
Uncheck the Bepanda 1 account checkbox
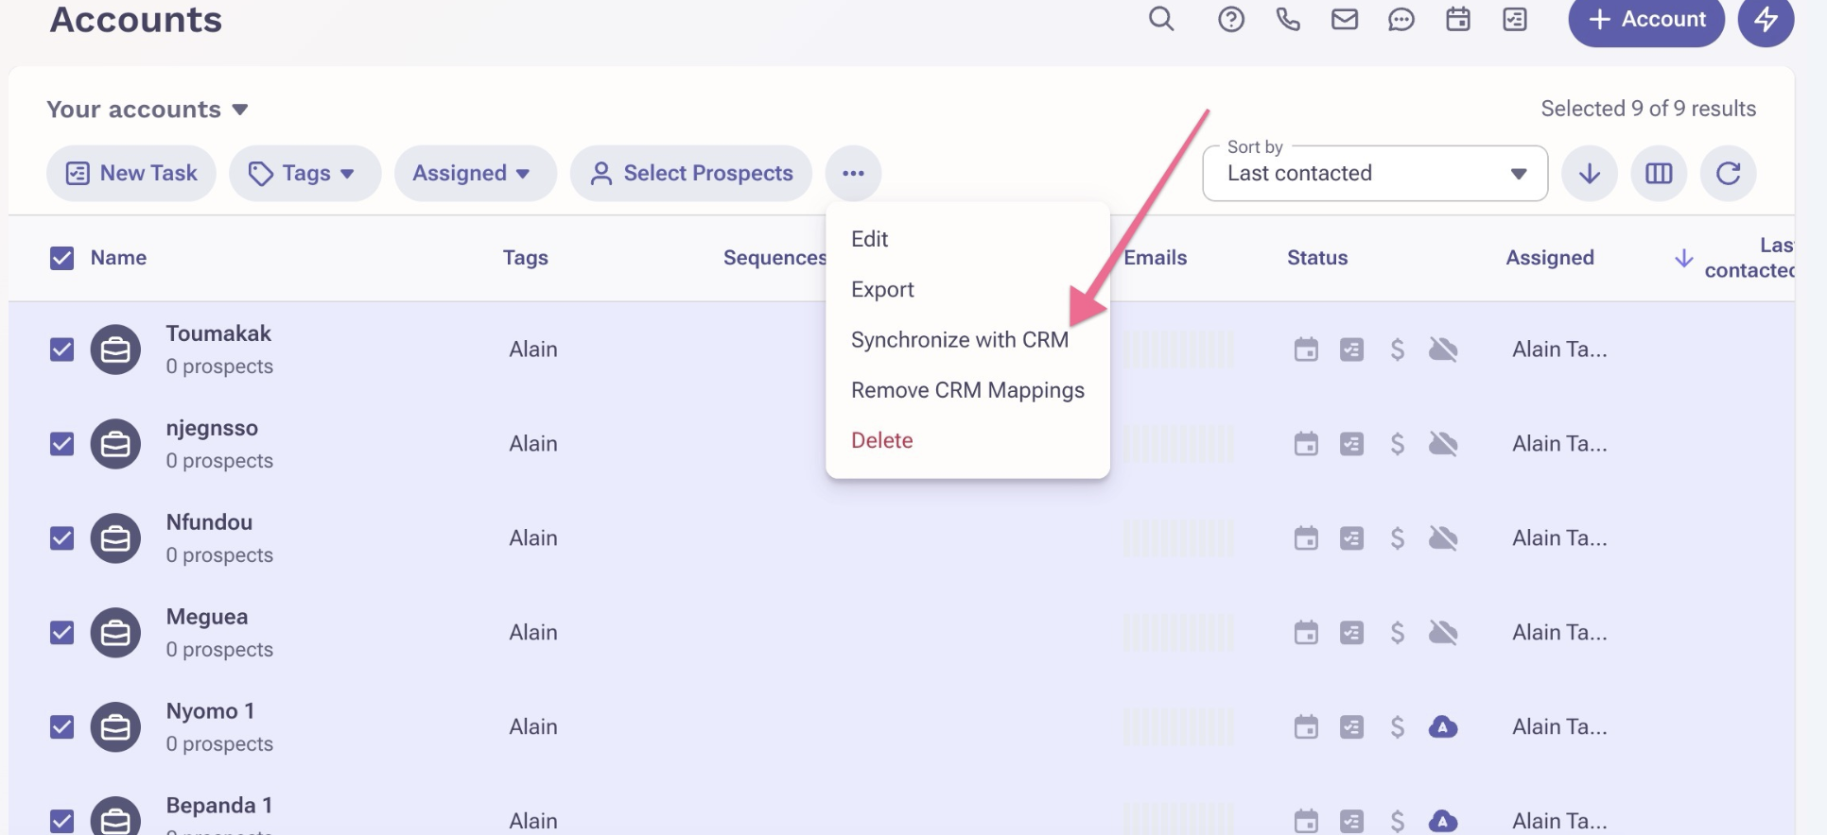pyautogui.click(x=61, y=821)
